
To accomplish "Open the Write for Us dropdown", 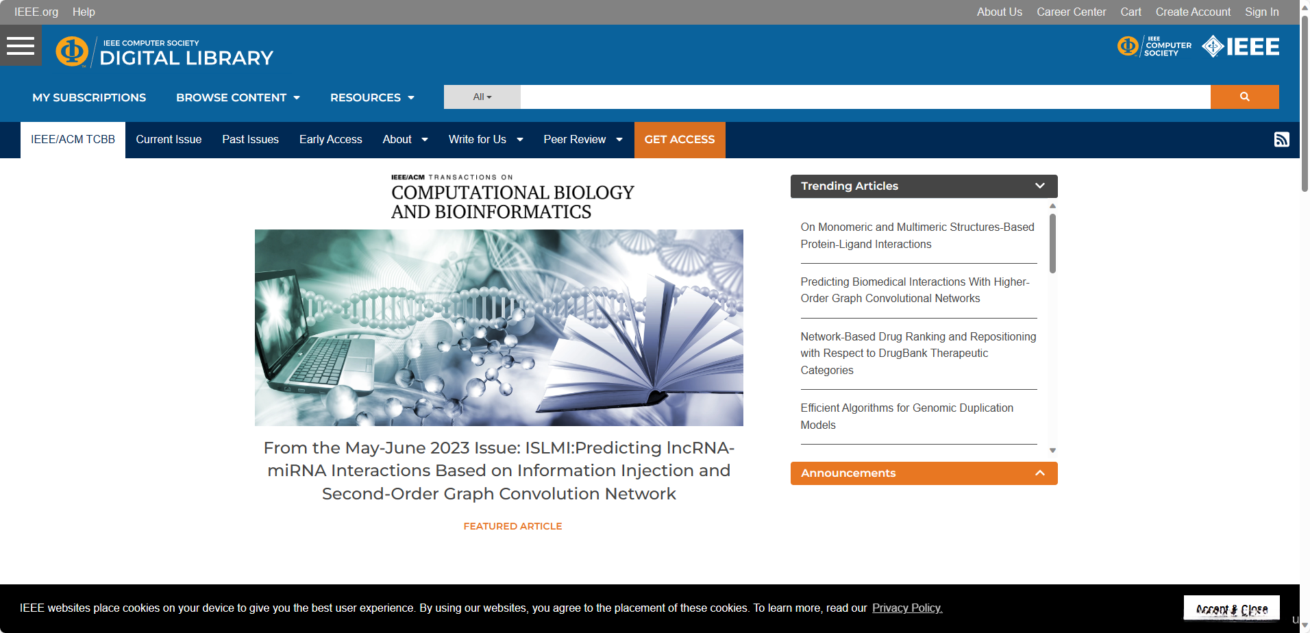I will pyautogui.click(x=486, y=140).
